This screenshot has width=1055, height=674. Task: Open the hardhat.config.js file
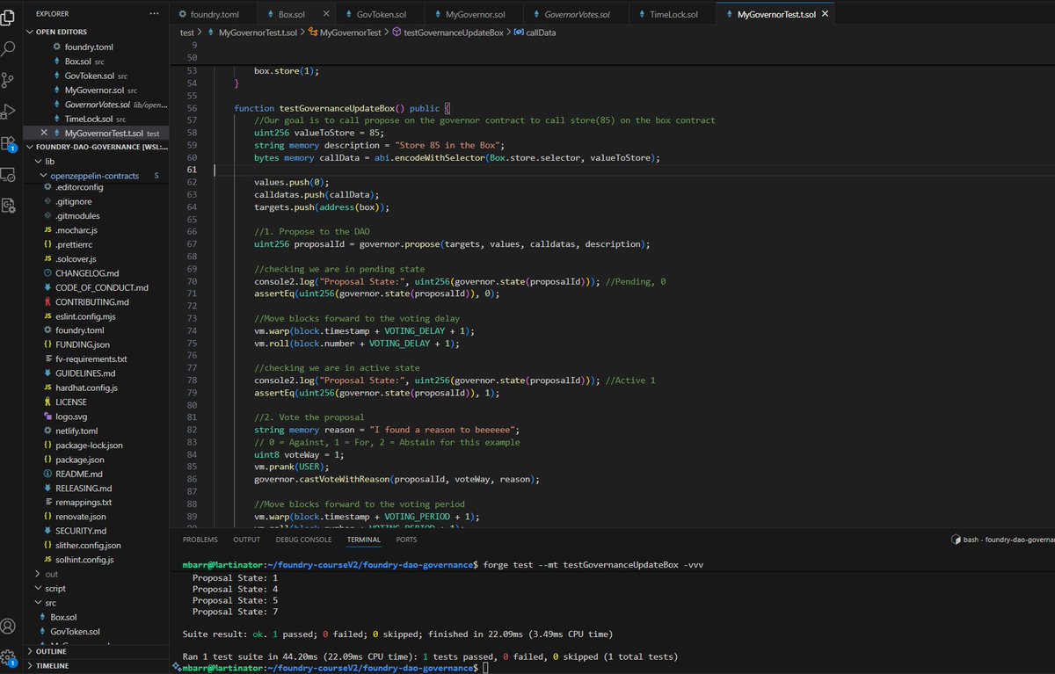(x=86, y=388)
